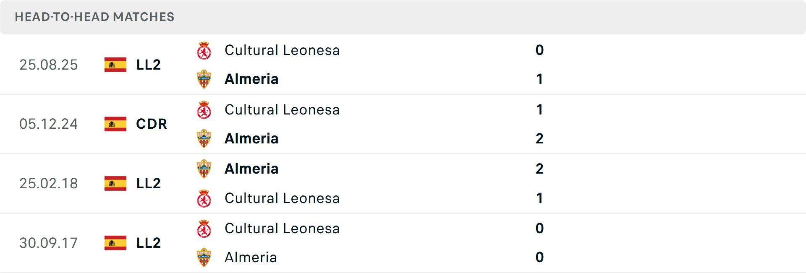Open the Almeria team name in the top match
This screenshot has width=806, height=273.
coord(251,79)
